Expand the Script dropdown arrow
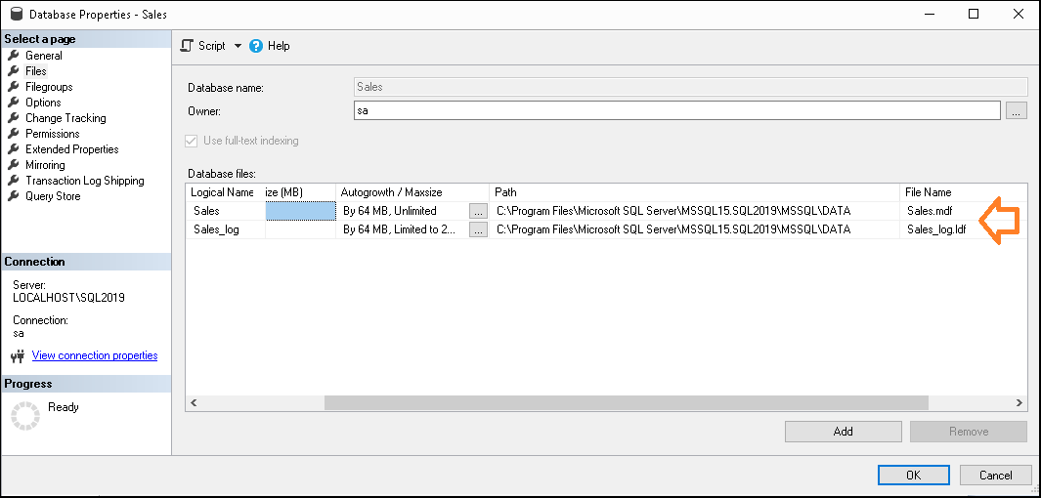1041x498 pixels. coord(239,46)
